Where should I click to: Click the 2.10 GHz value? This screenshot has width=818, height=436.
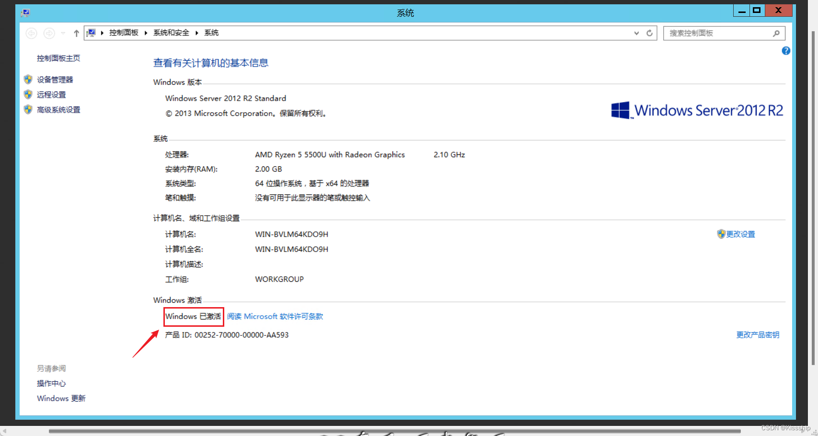tap(449, 155)
